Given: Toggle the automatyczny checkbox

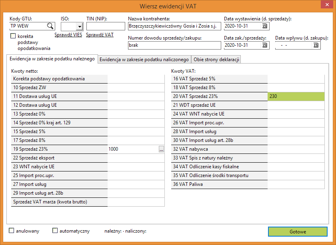Looking at the screenshot, I should tap(55, 231).
